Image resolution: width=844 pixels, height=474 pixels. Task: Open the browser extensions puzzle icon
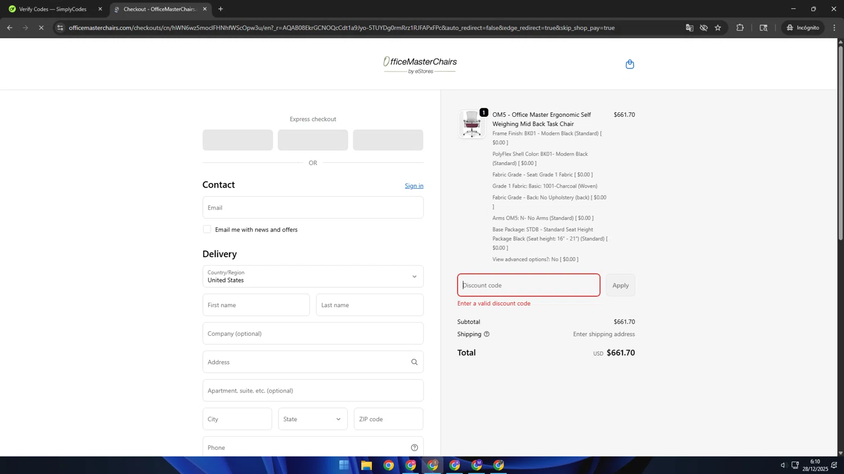(x=740, y=28)
